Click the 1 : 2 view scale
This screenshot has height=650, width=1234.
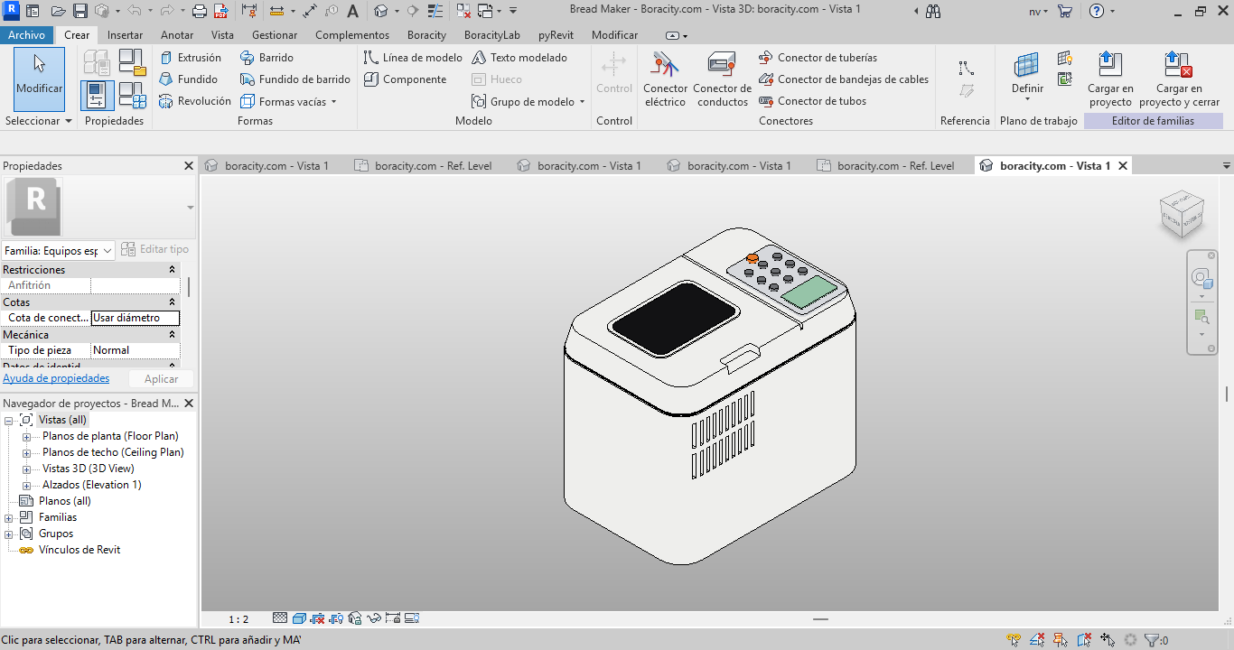(x=238, y=619)
